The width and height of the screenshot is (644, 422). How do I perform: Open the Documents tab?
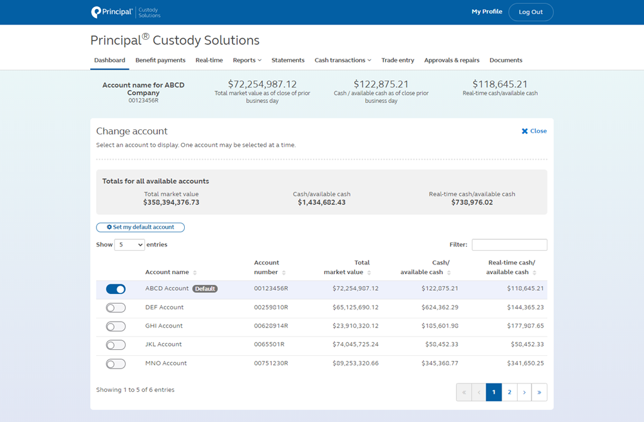point(506,60)
